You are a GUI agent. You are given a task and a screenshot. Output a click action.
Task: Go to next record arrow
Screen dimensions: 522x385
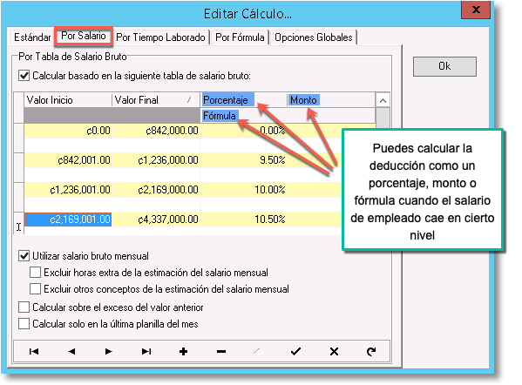tap(108, 351)
